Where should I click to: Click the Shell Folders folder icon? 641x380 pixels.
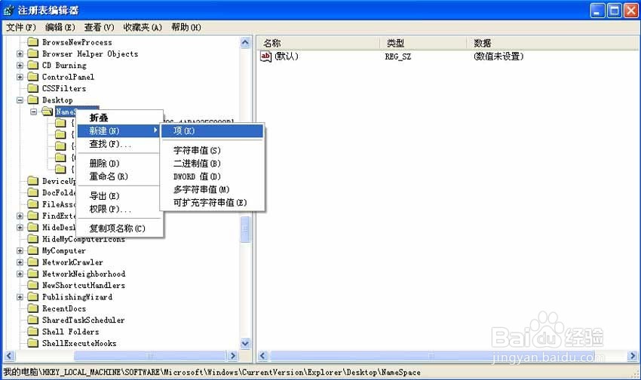point(32,332)
